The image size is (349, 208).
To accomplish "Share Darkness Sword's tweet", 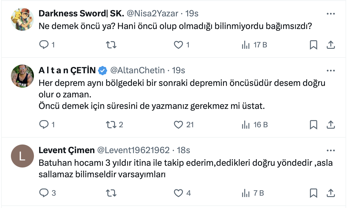I will 331,45.
